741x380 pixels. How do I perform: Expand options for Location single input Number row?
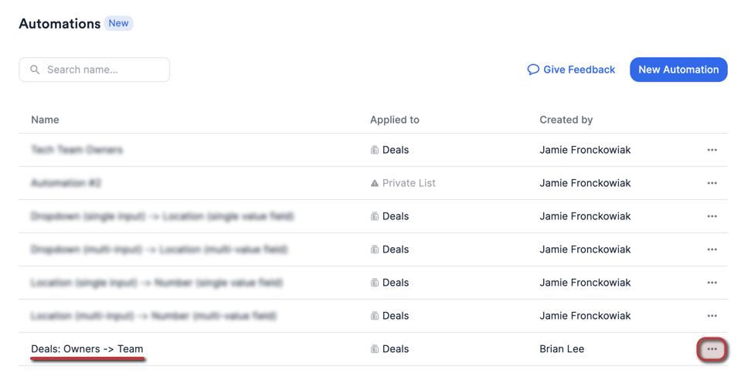coord(712,283)
